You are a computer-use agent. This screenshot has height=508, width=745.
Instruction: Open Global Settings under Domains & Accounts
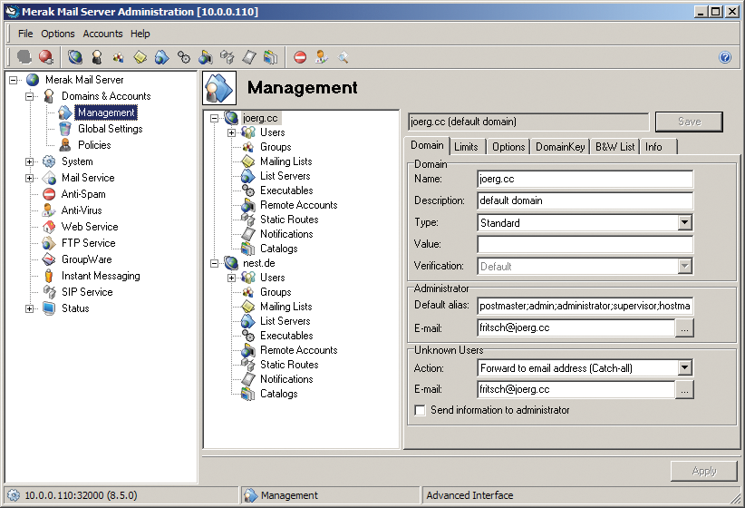click(x=111, y=129)
